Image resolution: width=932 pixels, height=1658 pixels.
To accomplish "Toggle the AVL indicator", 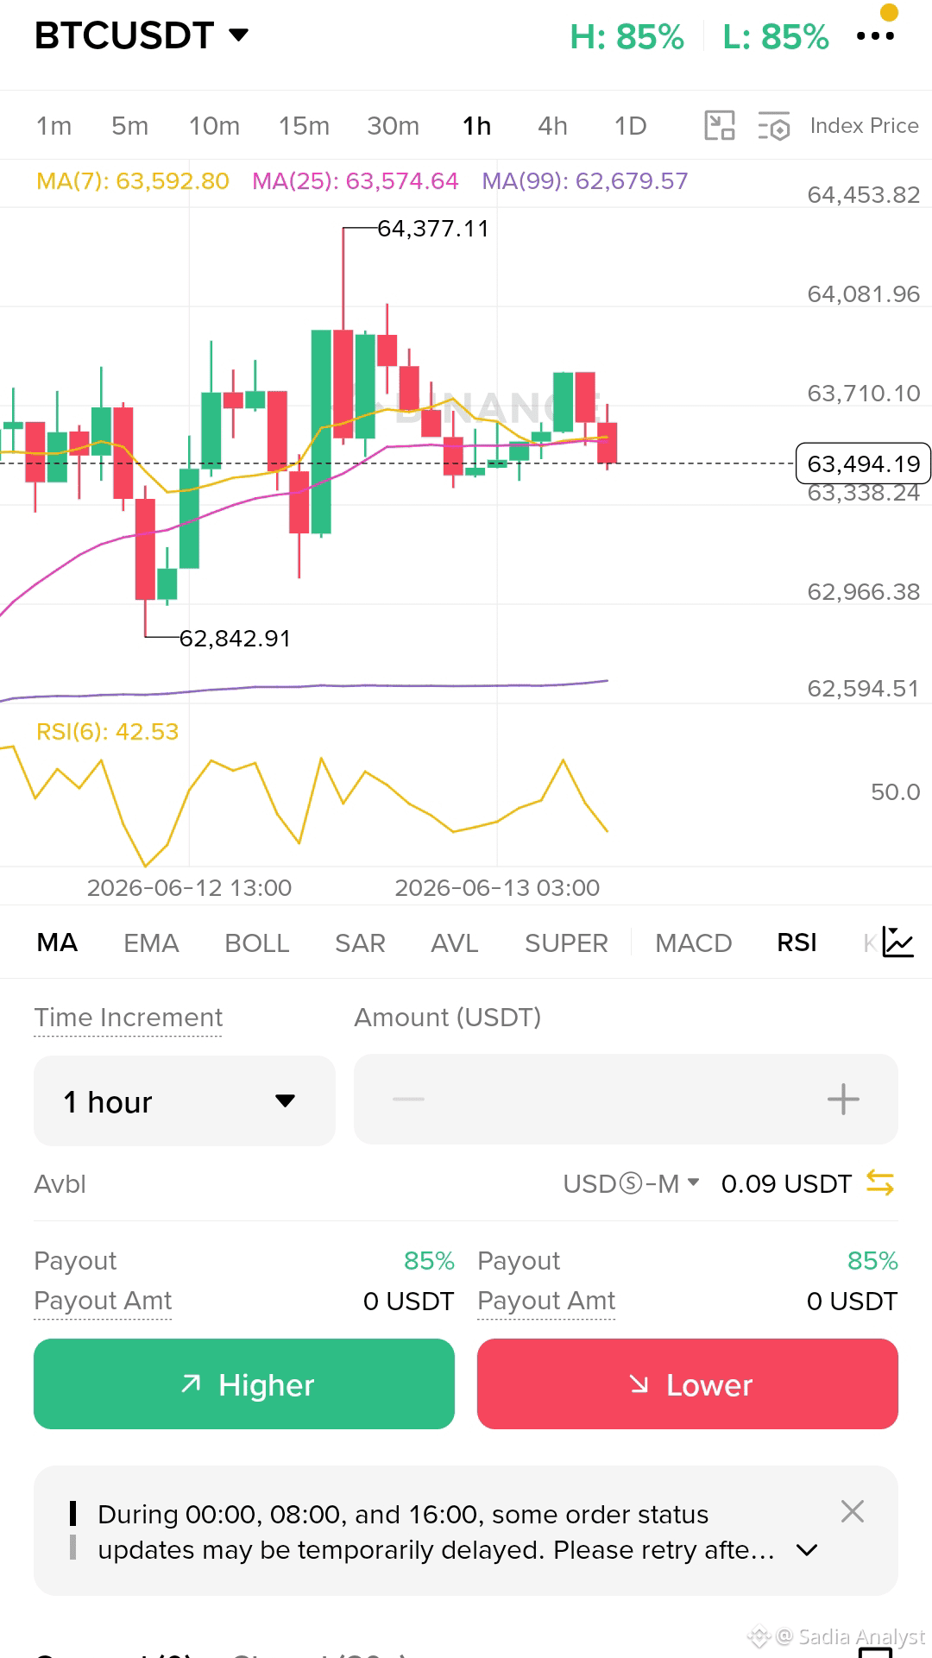I will [x=455, y=942].
